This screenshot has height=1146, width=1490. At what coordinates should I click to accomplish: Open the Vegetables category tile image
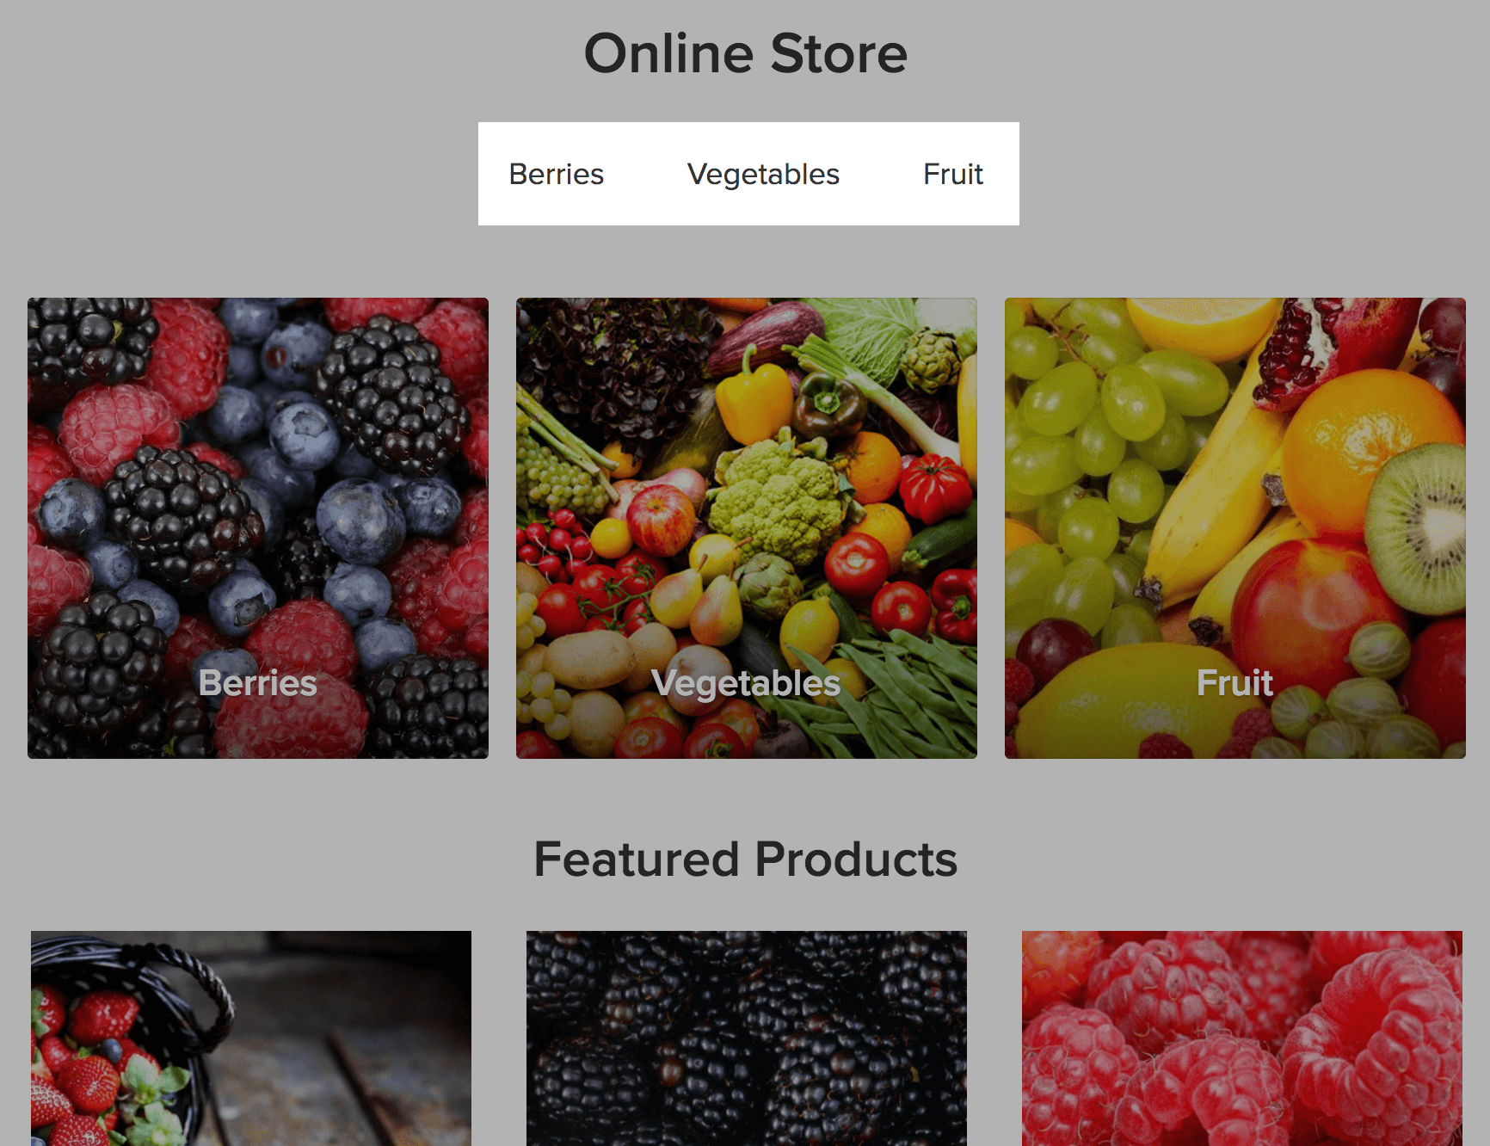point(747,528)
